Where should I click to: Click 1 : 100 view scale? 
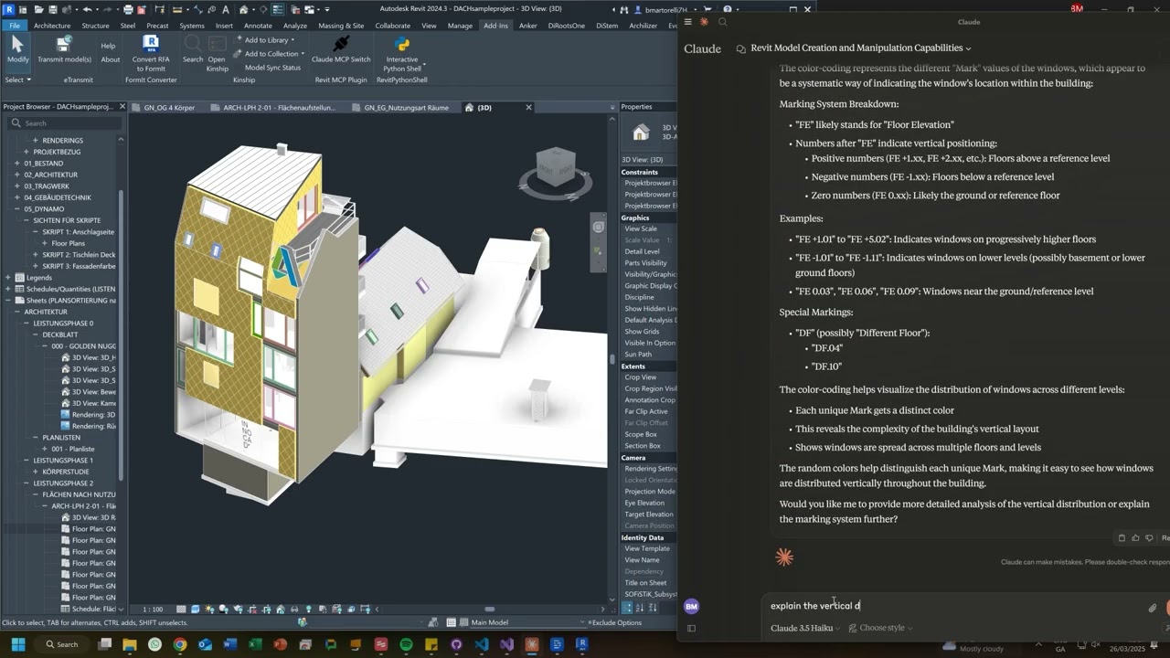[x=153, y=610]
